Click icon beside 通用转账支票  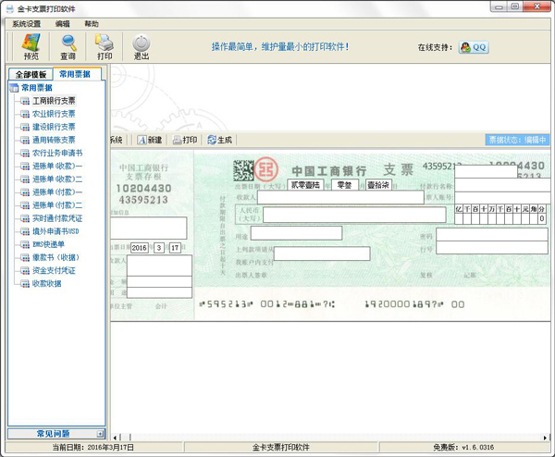(25, 141)
